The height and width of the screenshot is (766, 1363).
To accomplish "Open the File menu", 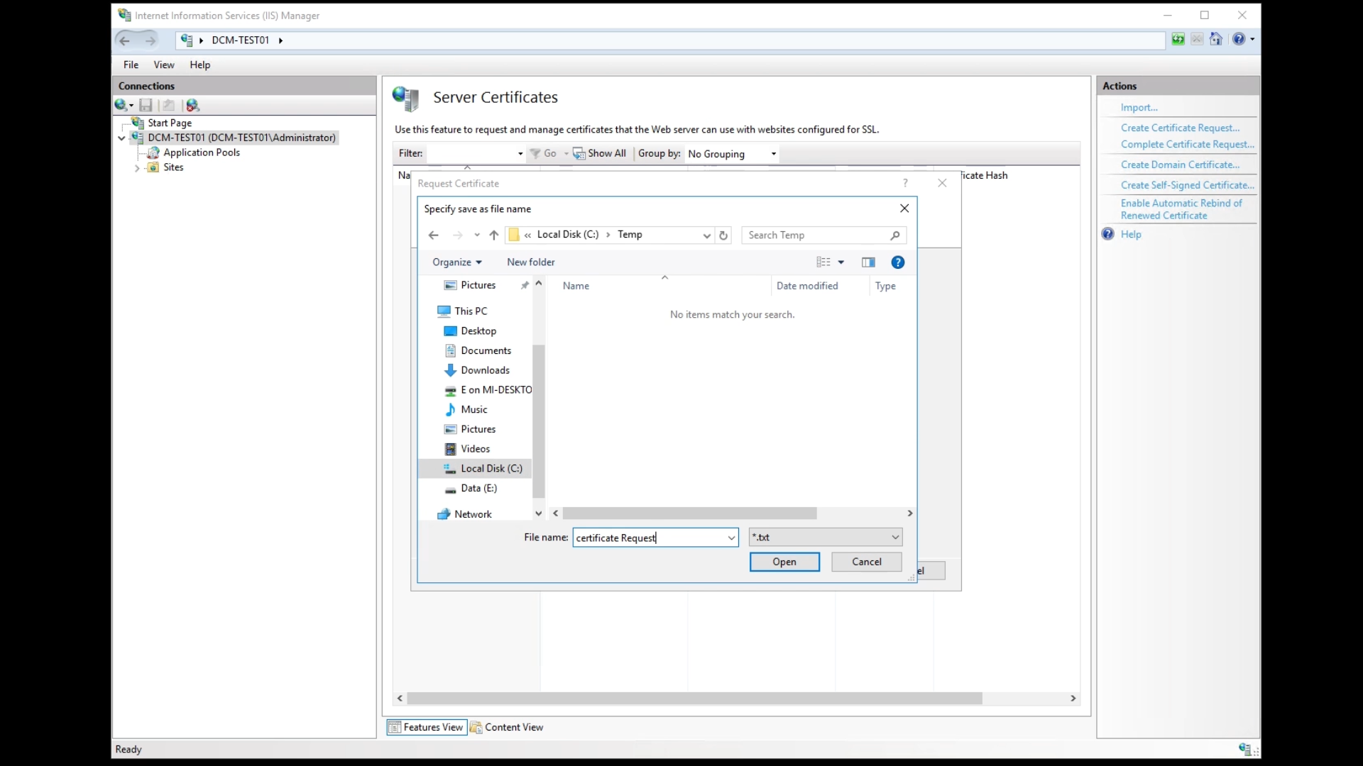I will 131,65.
